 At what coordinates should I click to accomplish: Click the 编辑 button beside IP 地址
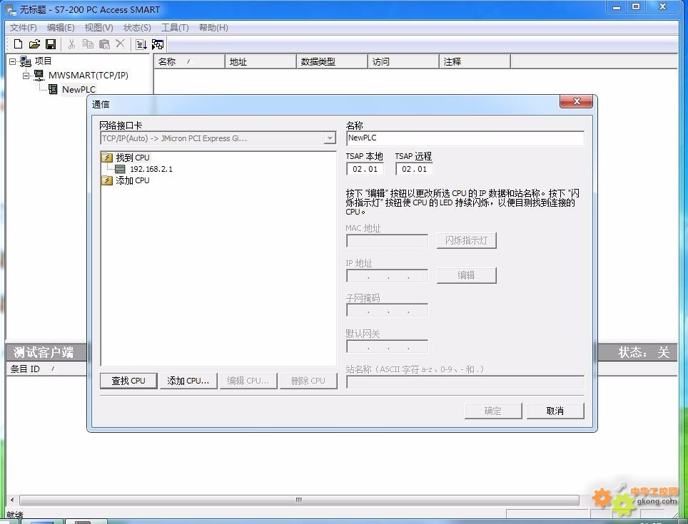(466, 276)
